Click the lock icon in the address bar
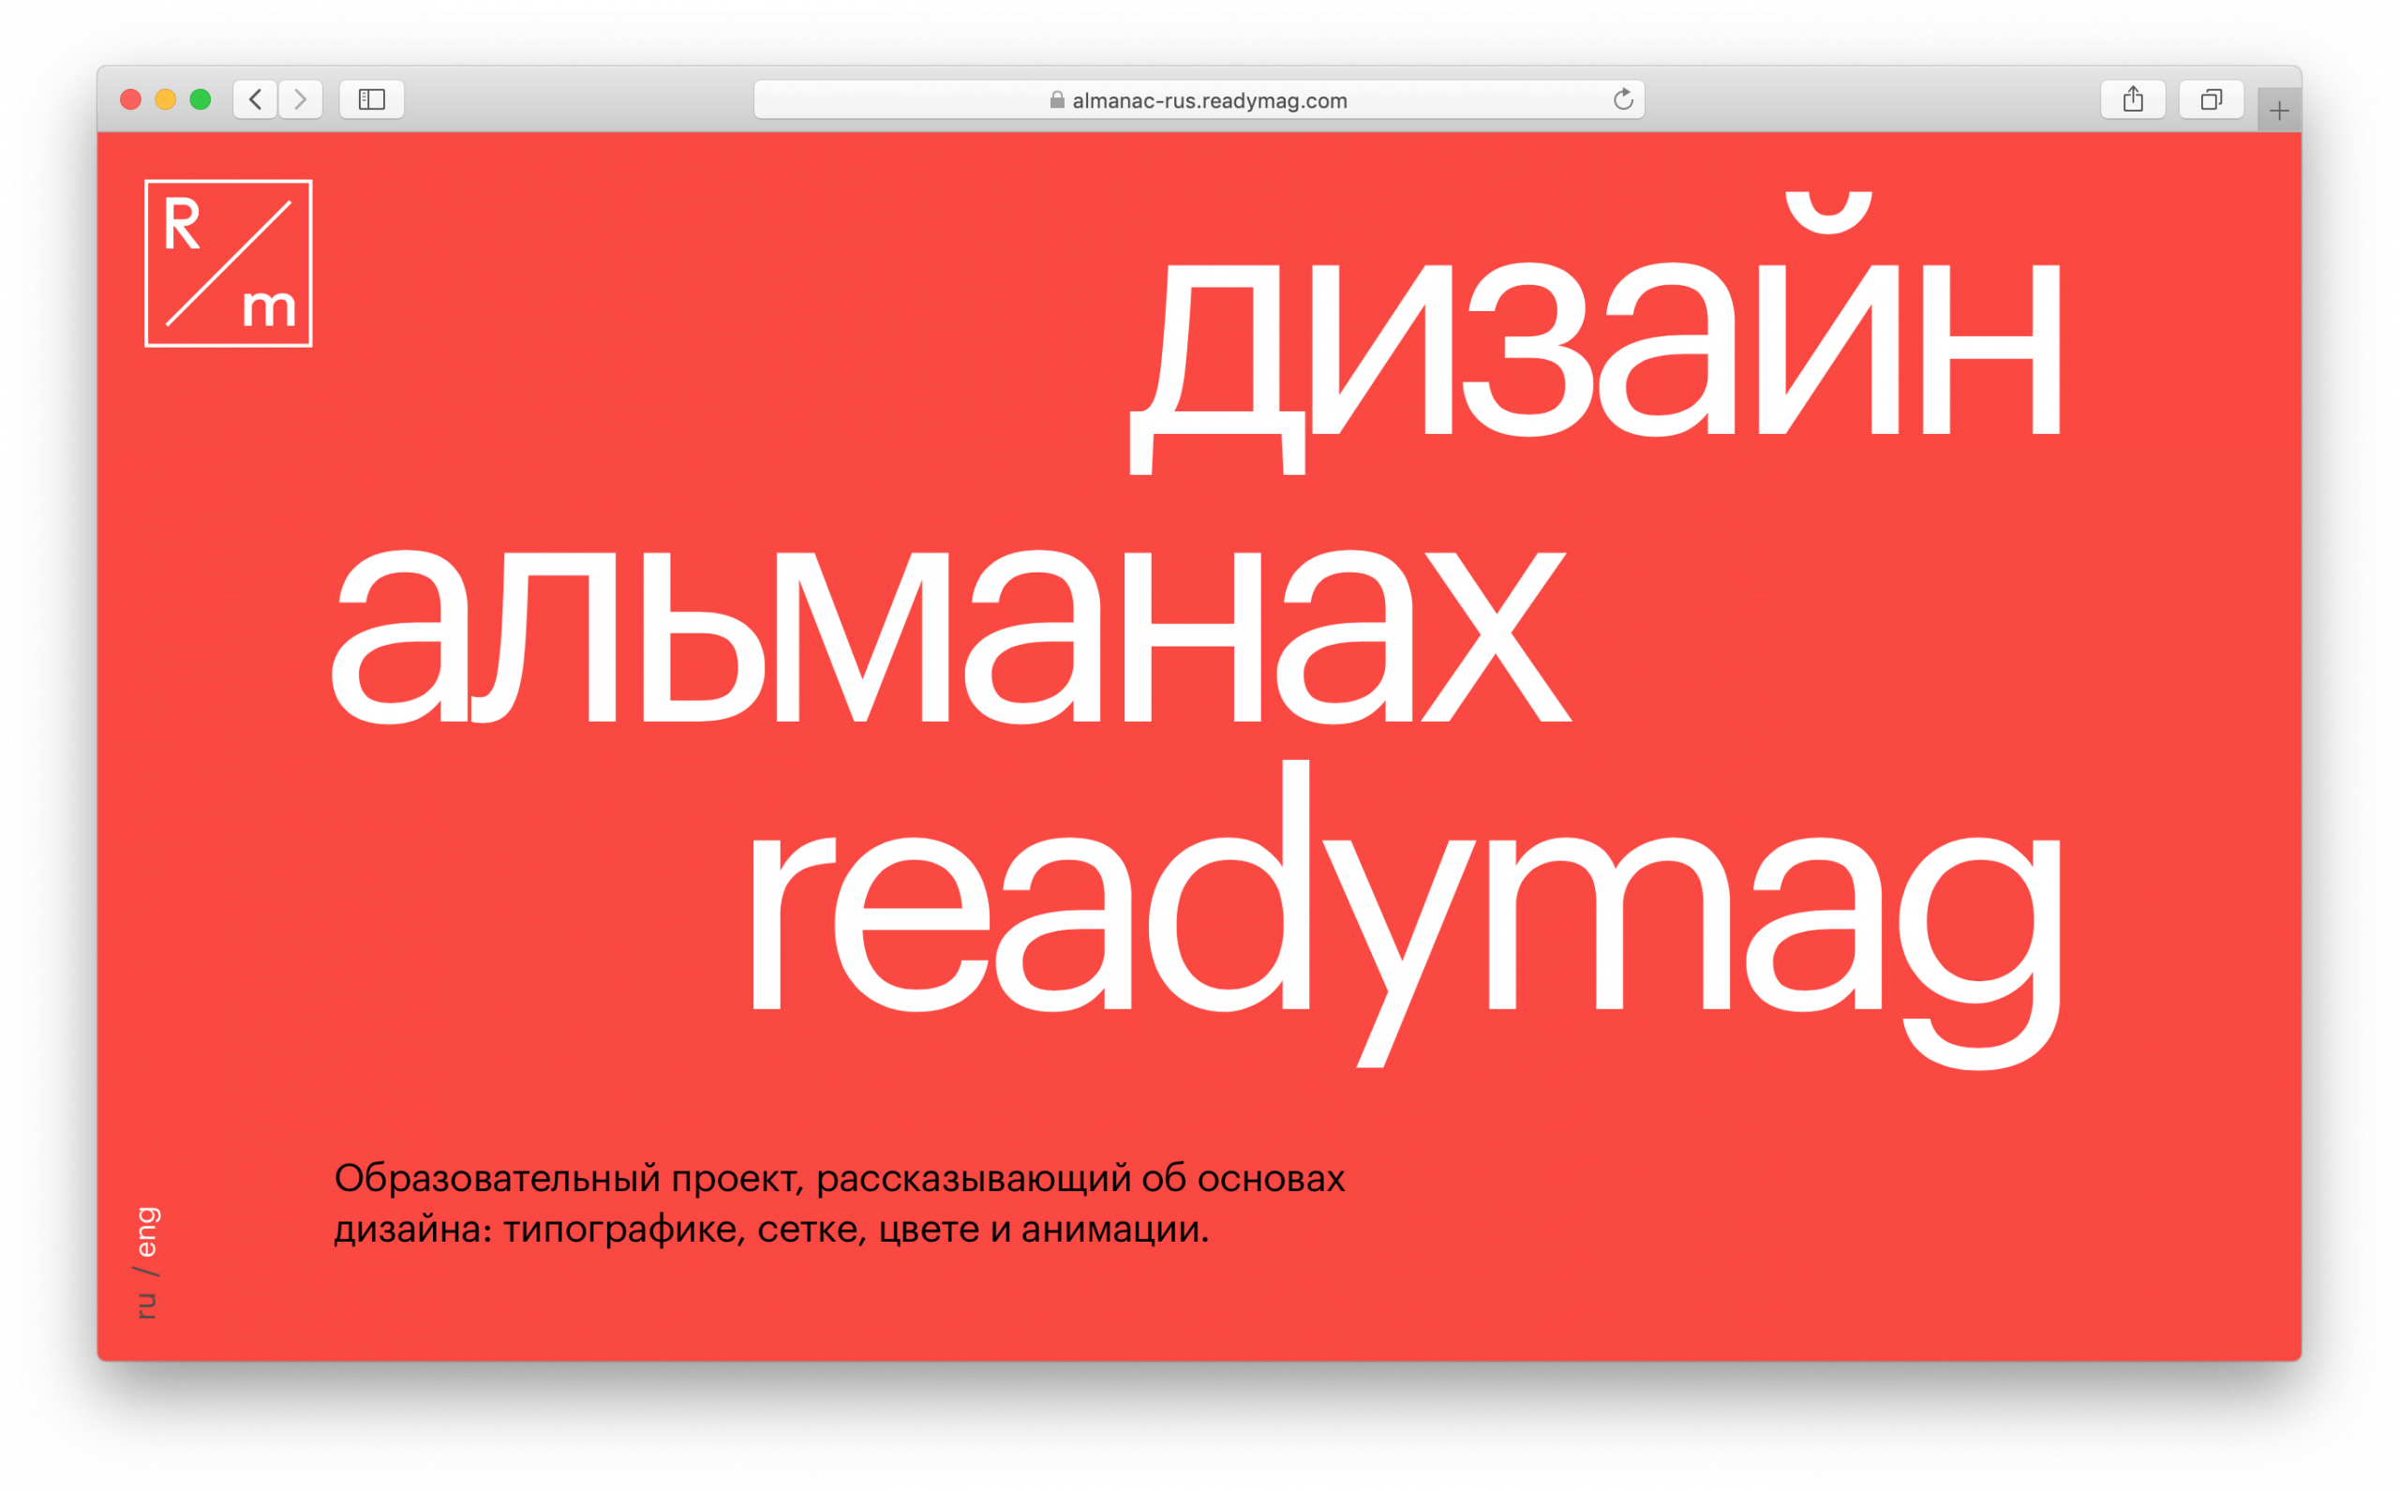This screenshot has height=1490, width=2399. tap(1057, 99)
